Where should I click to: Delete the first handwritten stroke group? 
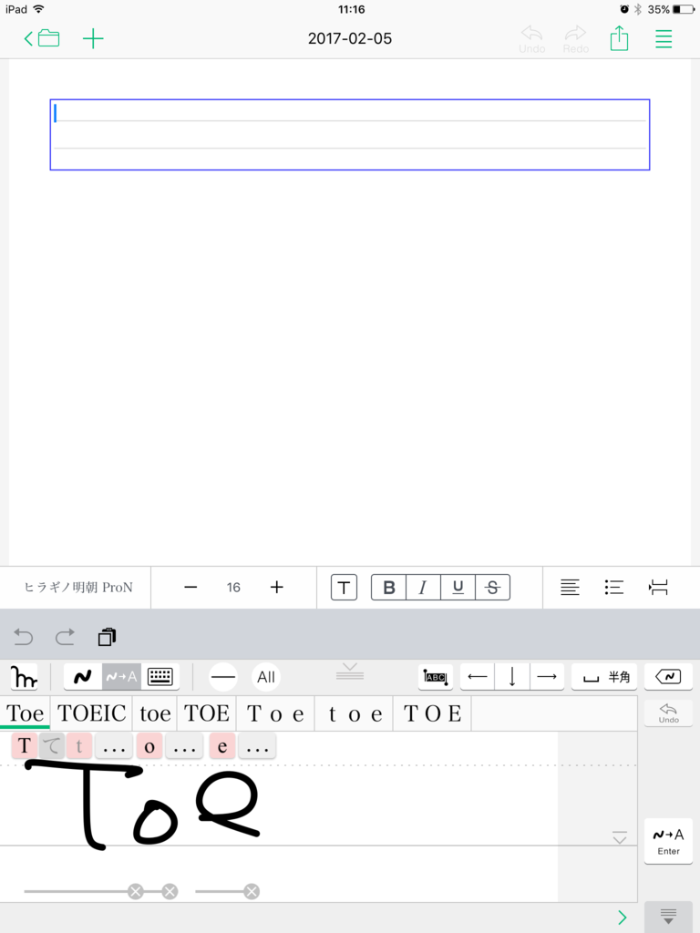click(x=136, y=891)
